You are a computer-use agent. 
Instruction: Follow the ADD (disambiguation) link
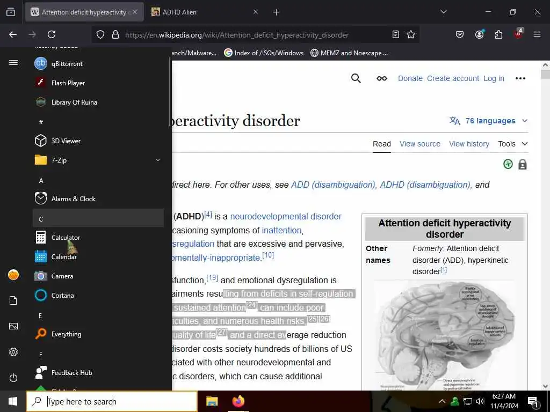(333, 185)
